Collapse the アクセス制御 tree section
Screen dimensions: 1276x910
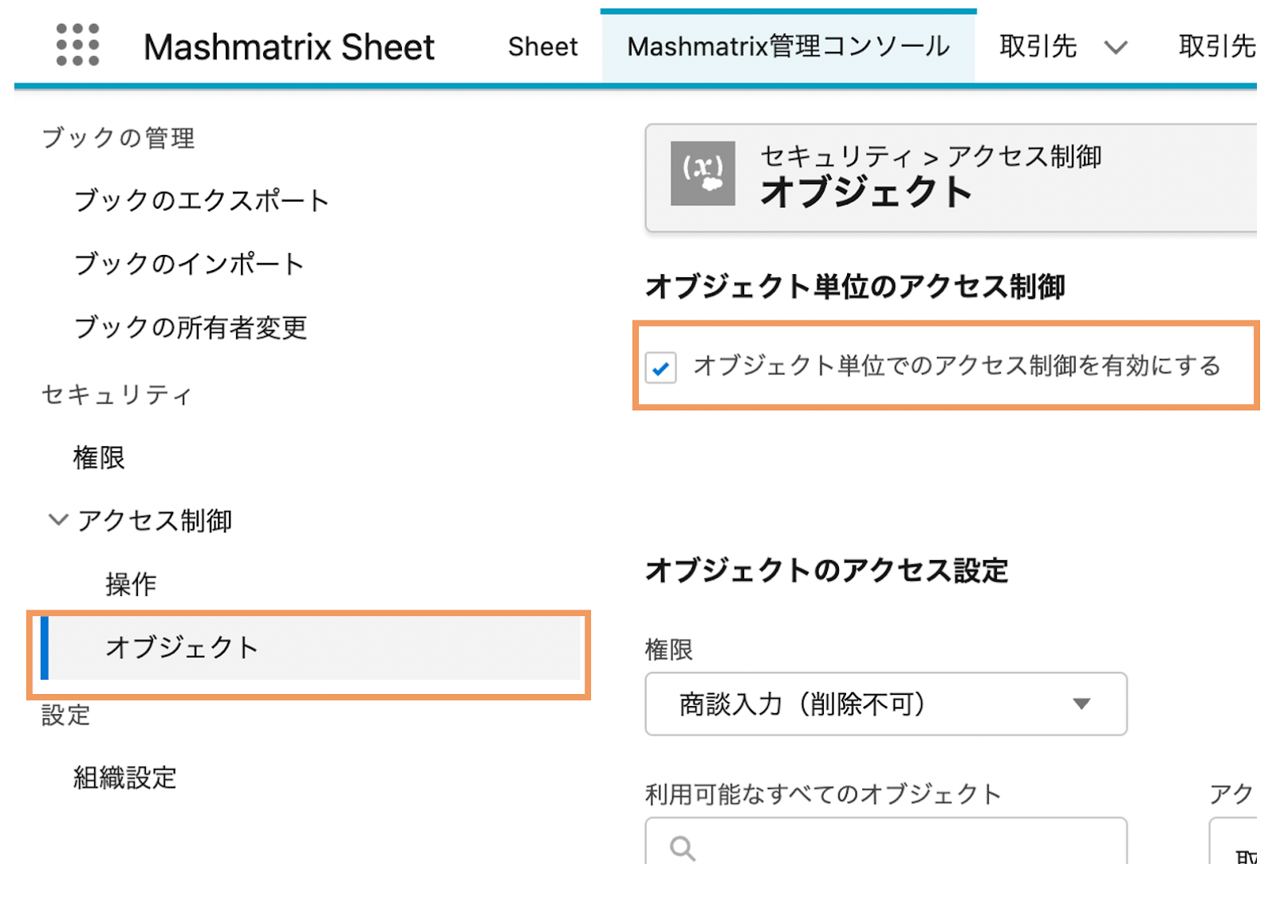[x=57, y=520]
